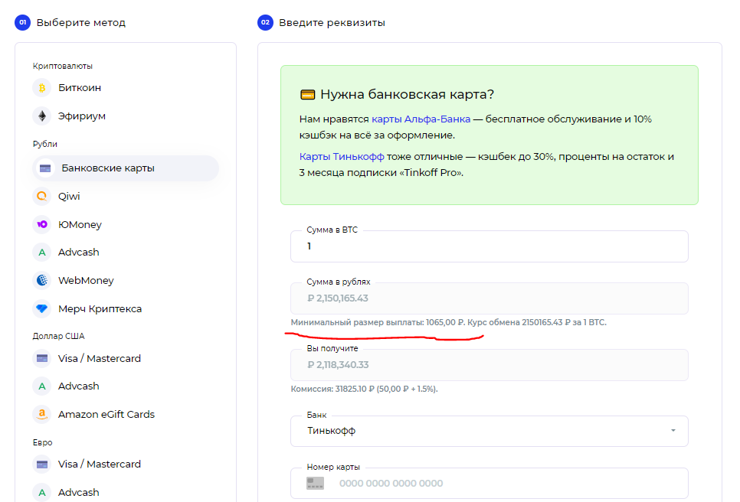Open the карты Альфа-Банка link
Screen dimensions: 740x502
pyautogui.click(x=421, y=119)
